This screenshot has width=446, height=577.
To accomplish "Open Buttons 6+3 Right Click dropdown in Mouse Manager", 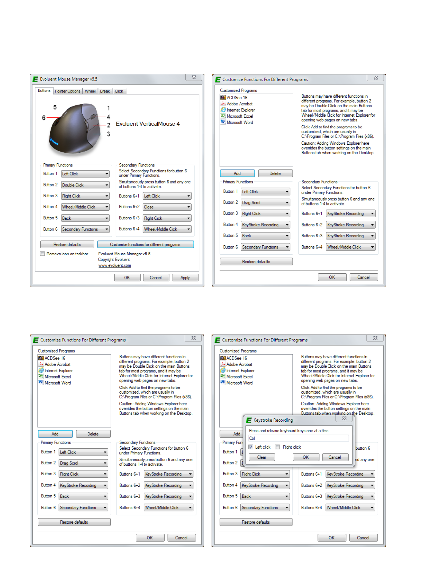I will [x=167, y=218].
